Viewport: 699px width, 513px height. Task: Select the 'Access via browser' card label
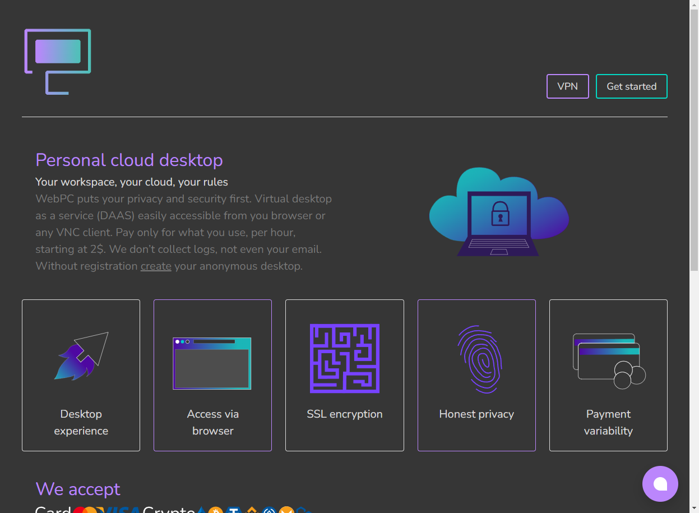point(212,422)
